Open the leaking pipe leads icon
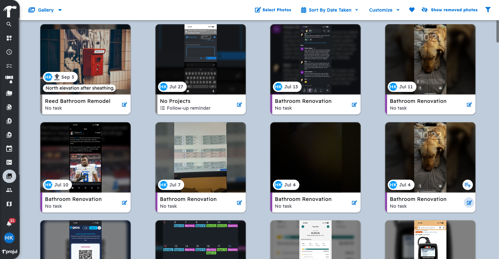 (x=9, y=79)
